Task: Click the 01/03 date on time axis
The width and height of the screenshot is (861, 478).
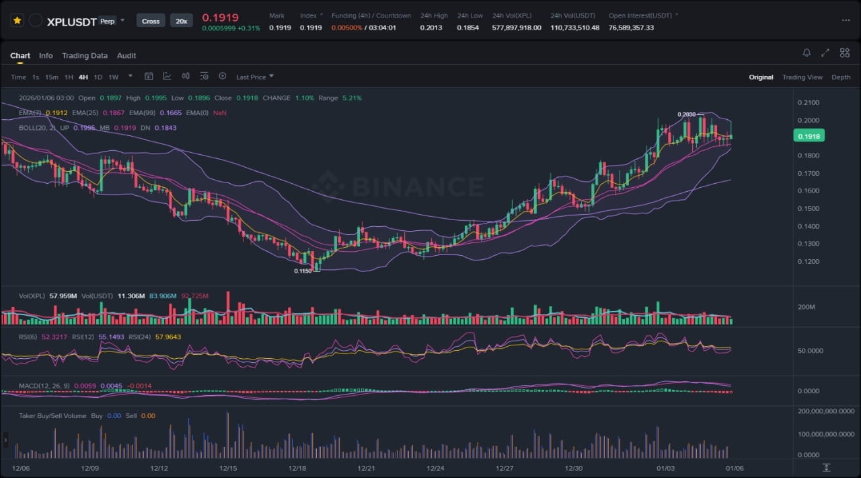Action: tap(665, 468)
